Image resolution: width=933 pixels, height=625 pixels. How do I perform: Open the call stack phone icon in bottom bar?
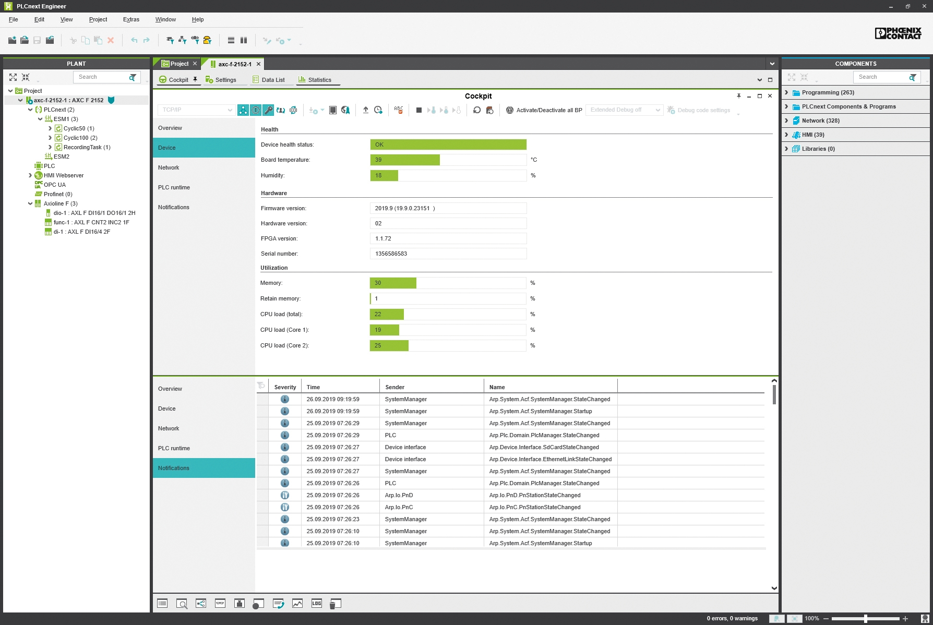[278, 604]
